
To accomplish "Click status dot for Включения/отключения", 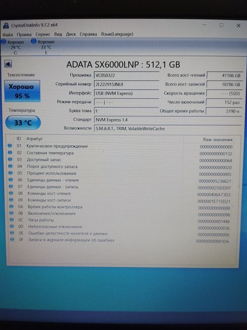I will click(x=12, y=213).
